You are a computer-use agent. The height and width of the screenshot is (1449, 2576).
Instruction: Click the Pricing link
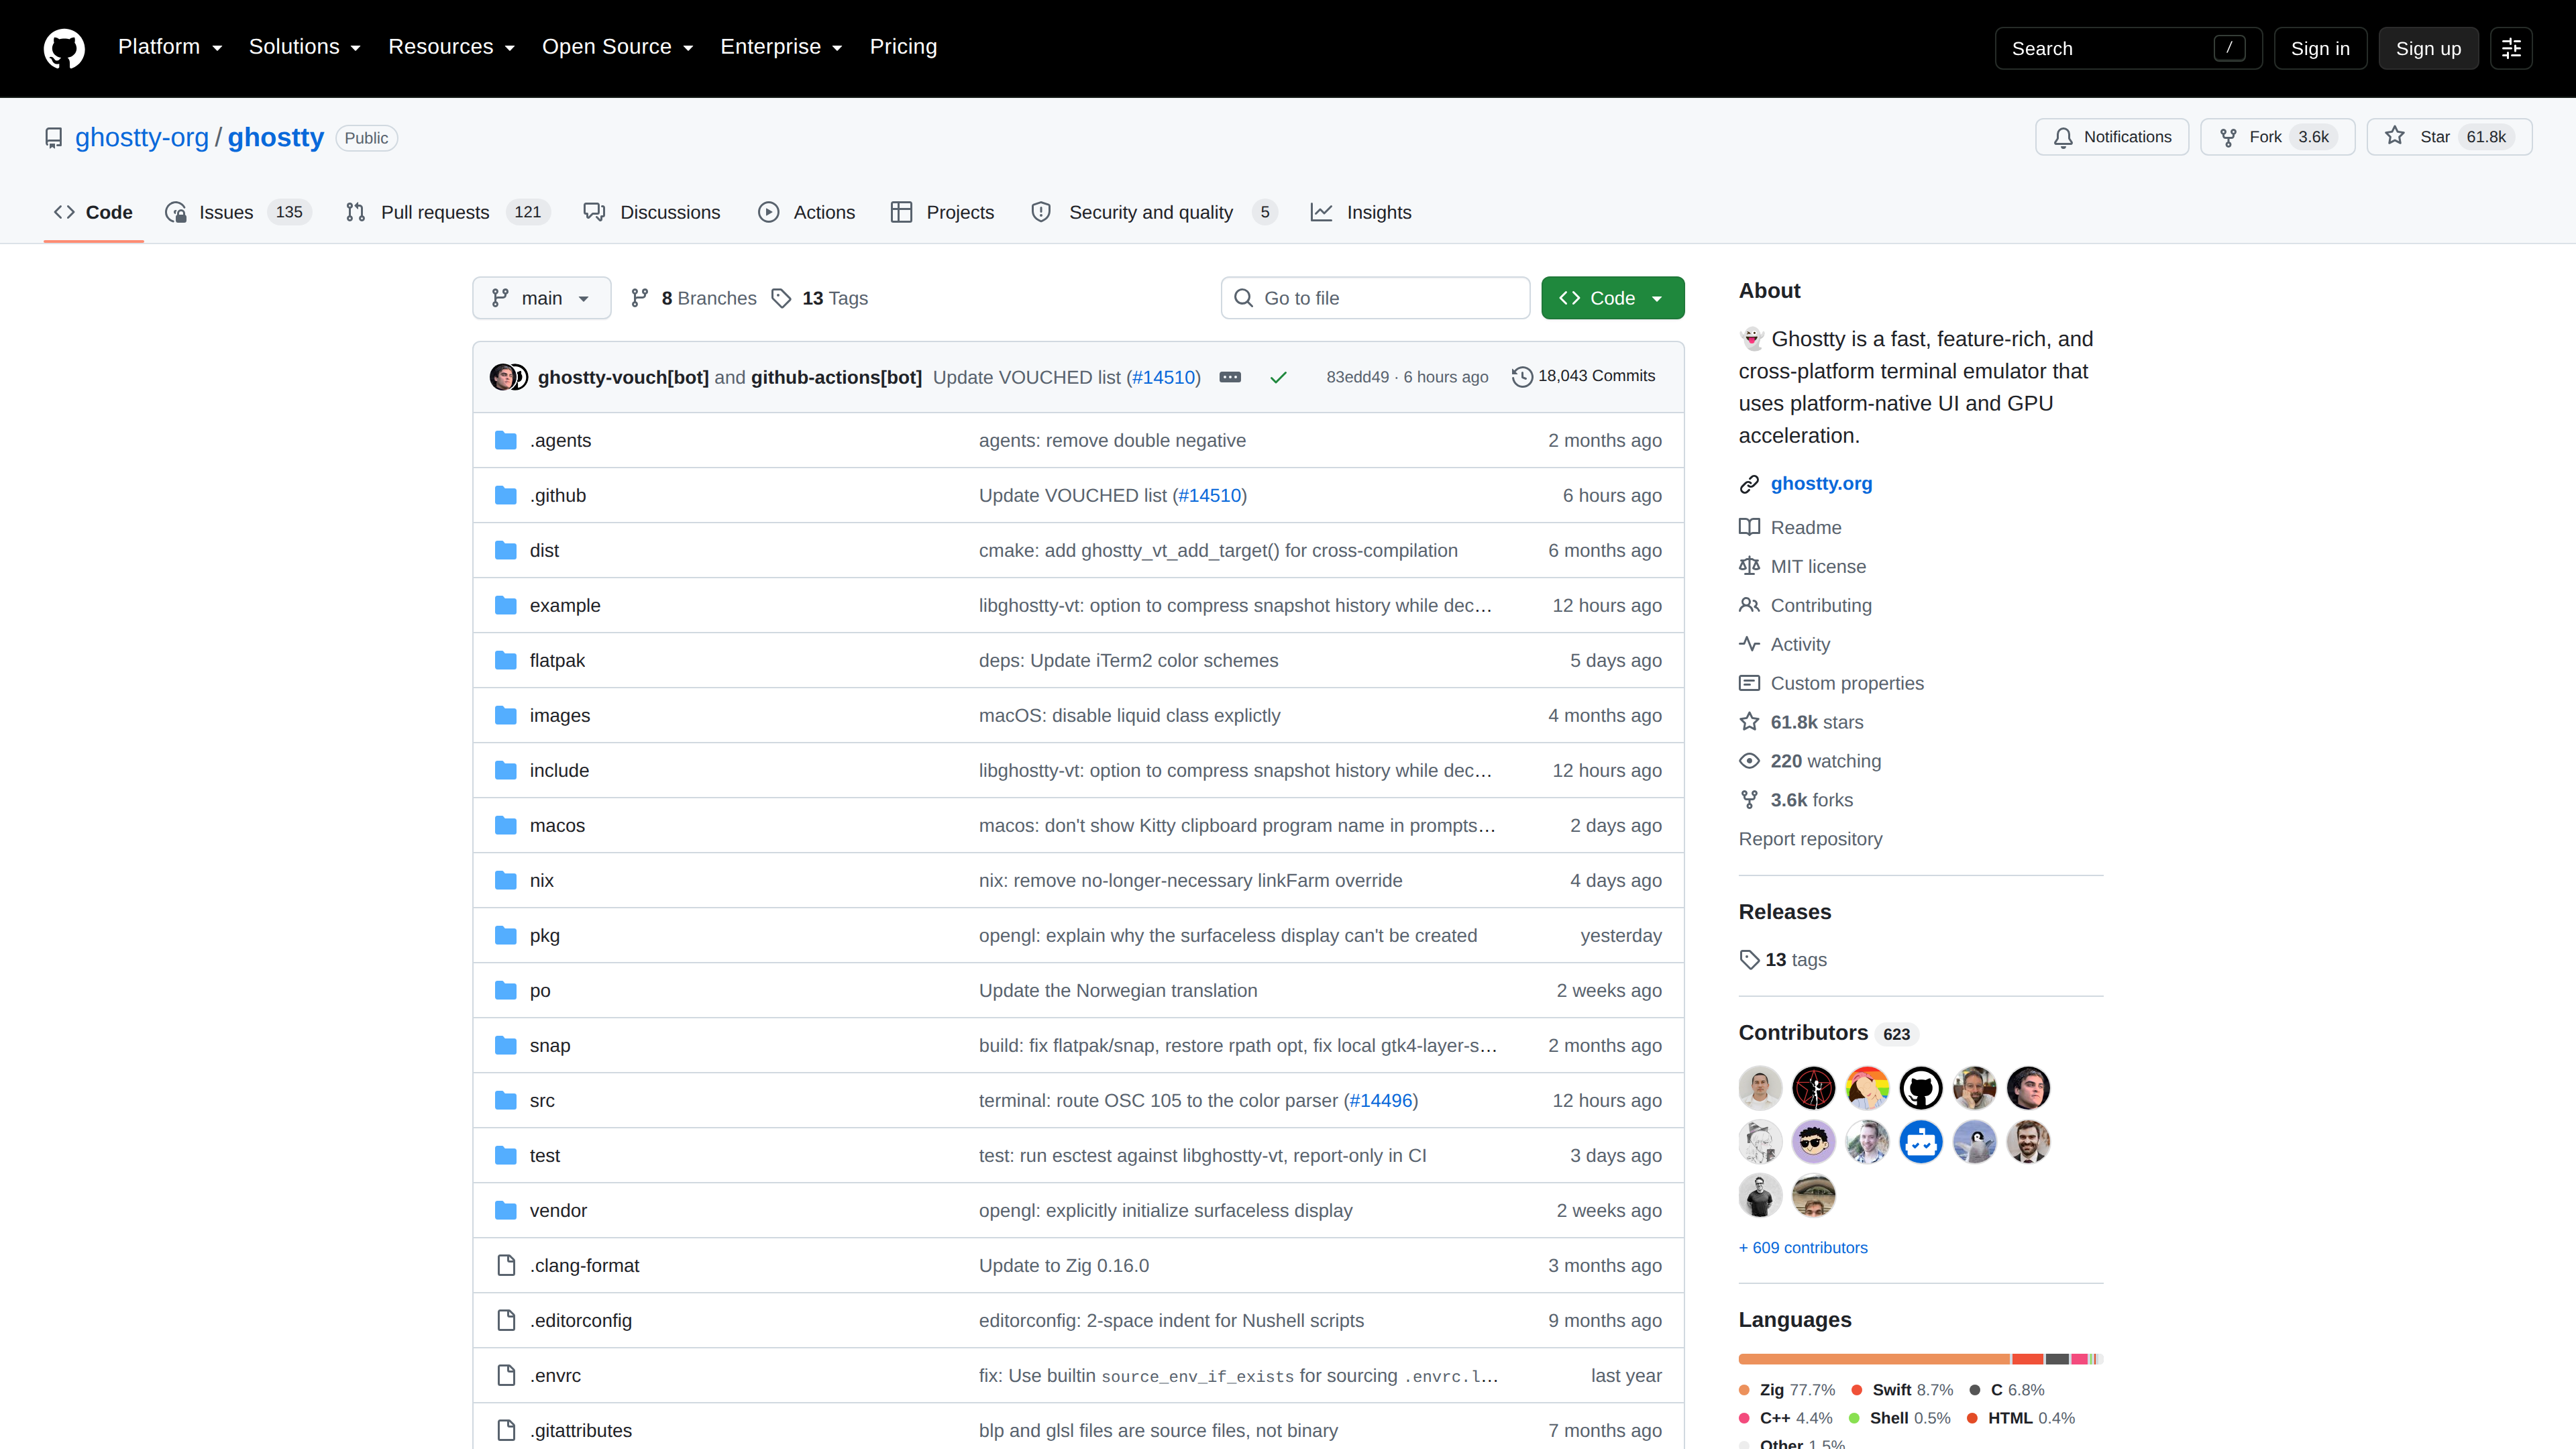click(x=903, y=47)
